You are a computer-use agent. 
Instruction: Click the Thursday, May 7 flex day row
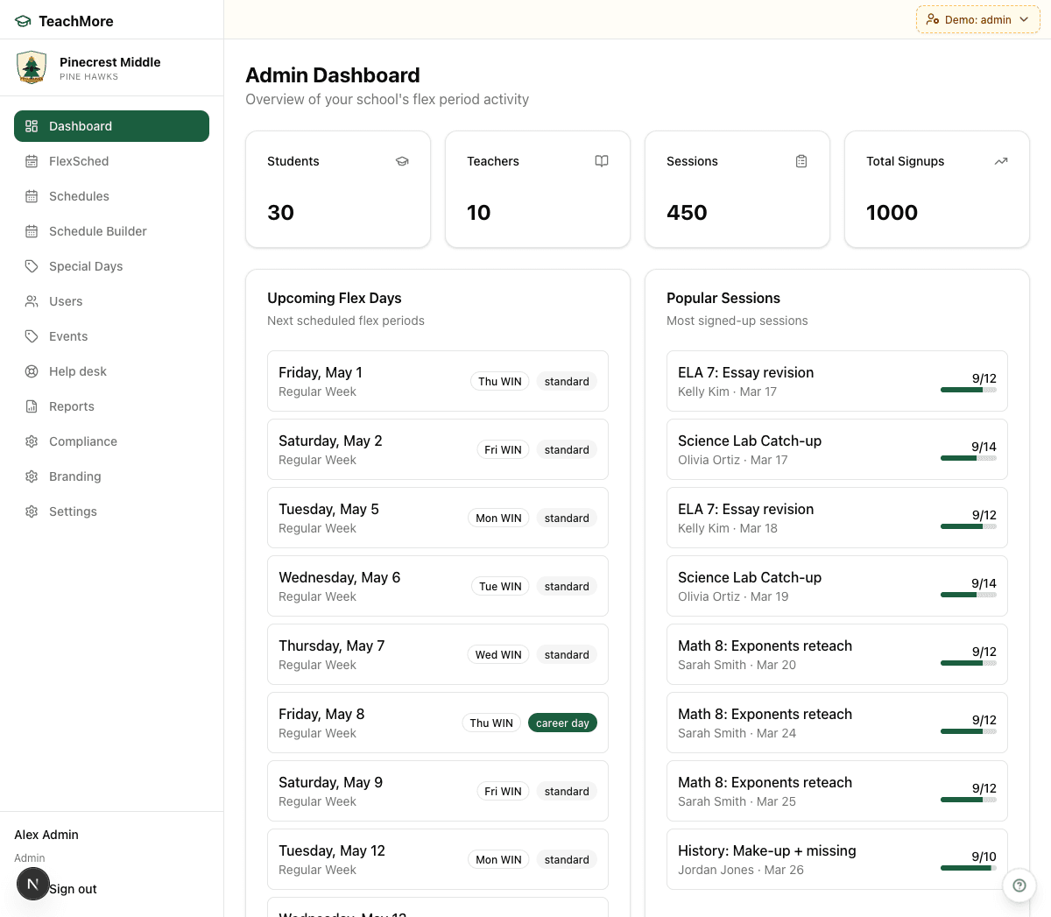438,654
